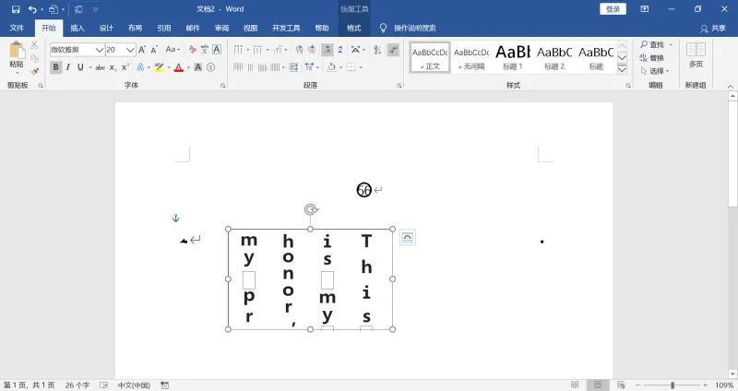Switch to the 插入 Insert tab
The height and width of the screenshot is (391, 738).
coord(77,28)
